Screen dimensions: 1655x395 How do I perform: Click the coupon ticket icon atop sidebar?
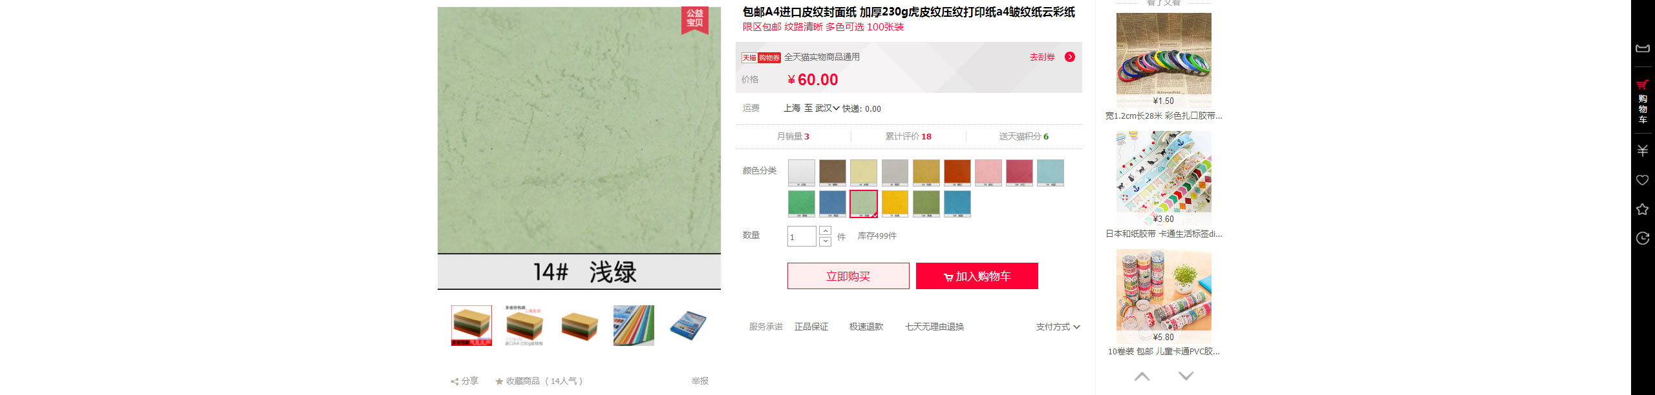coord(1642,48)
